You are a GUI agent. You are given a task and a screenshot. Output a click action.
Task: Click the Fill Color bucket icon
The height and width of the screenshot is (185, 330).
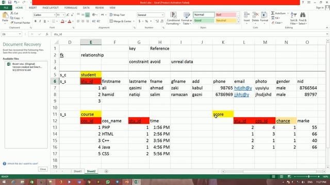[x=62, y=21]
